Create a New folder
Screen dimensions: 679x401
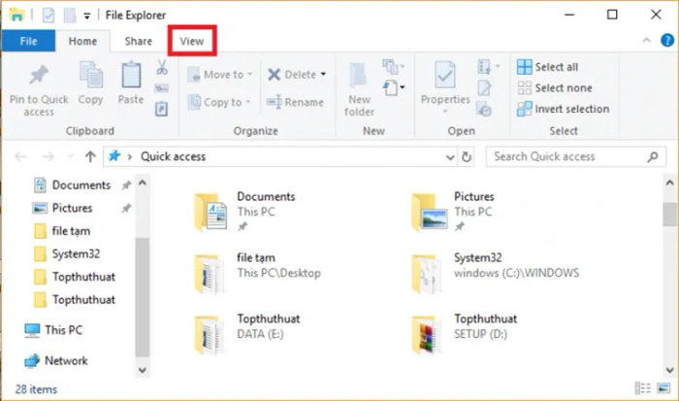(x=359, y=89)
